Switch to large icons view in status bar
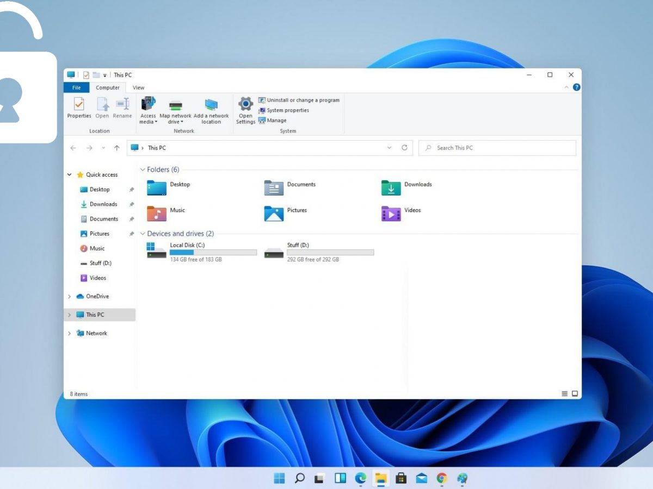The width and height of the screenshot is (653, 489). tap(575, 393)
